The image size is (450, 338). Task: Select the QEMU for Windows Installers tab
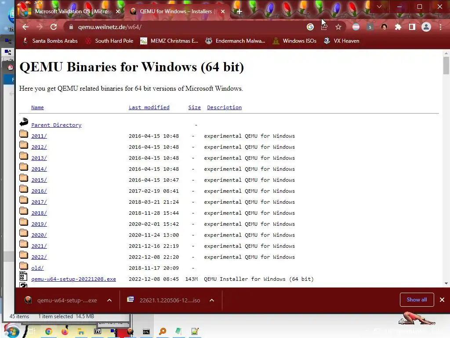coord(176,11)
